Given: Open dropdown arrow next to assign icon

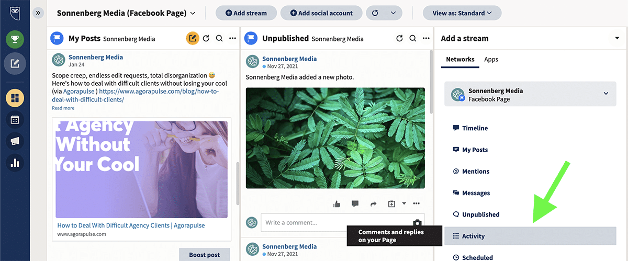Looking at the screenshot, I should point(403,203).
